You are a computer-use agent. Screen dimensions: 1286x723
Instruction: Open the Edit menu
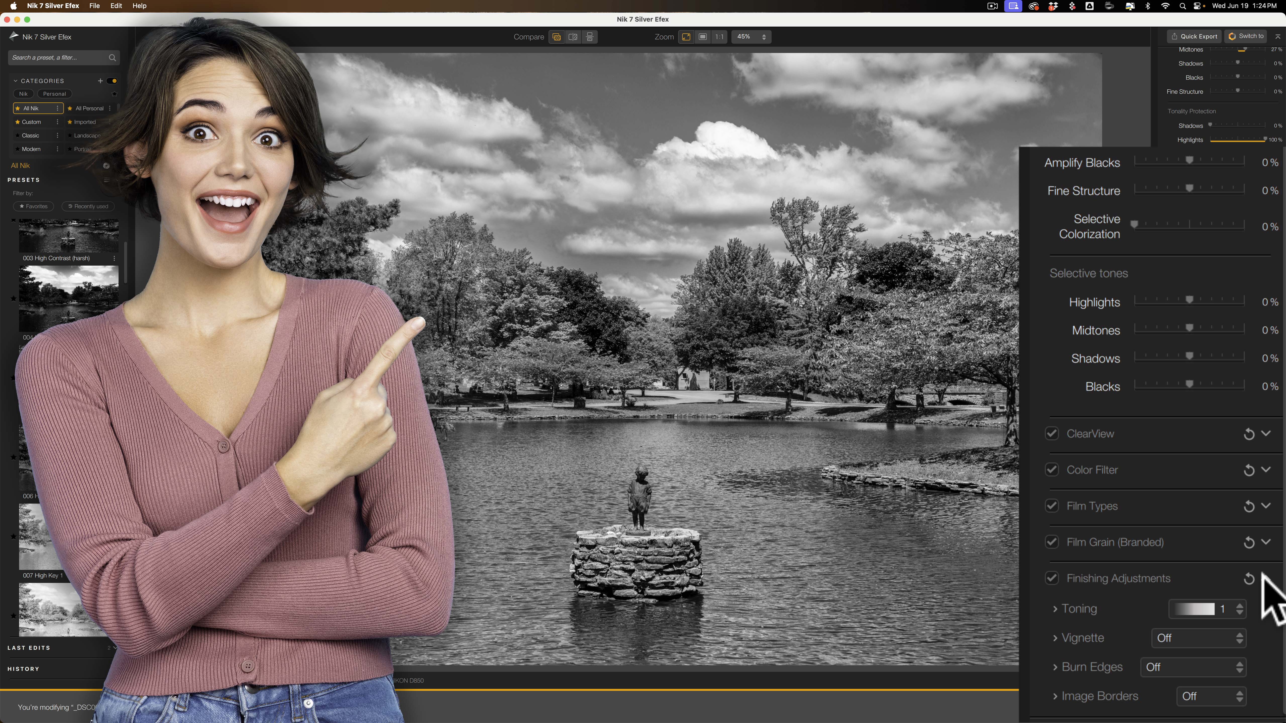click(116, 6)
